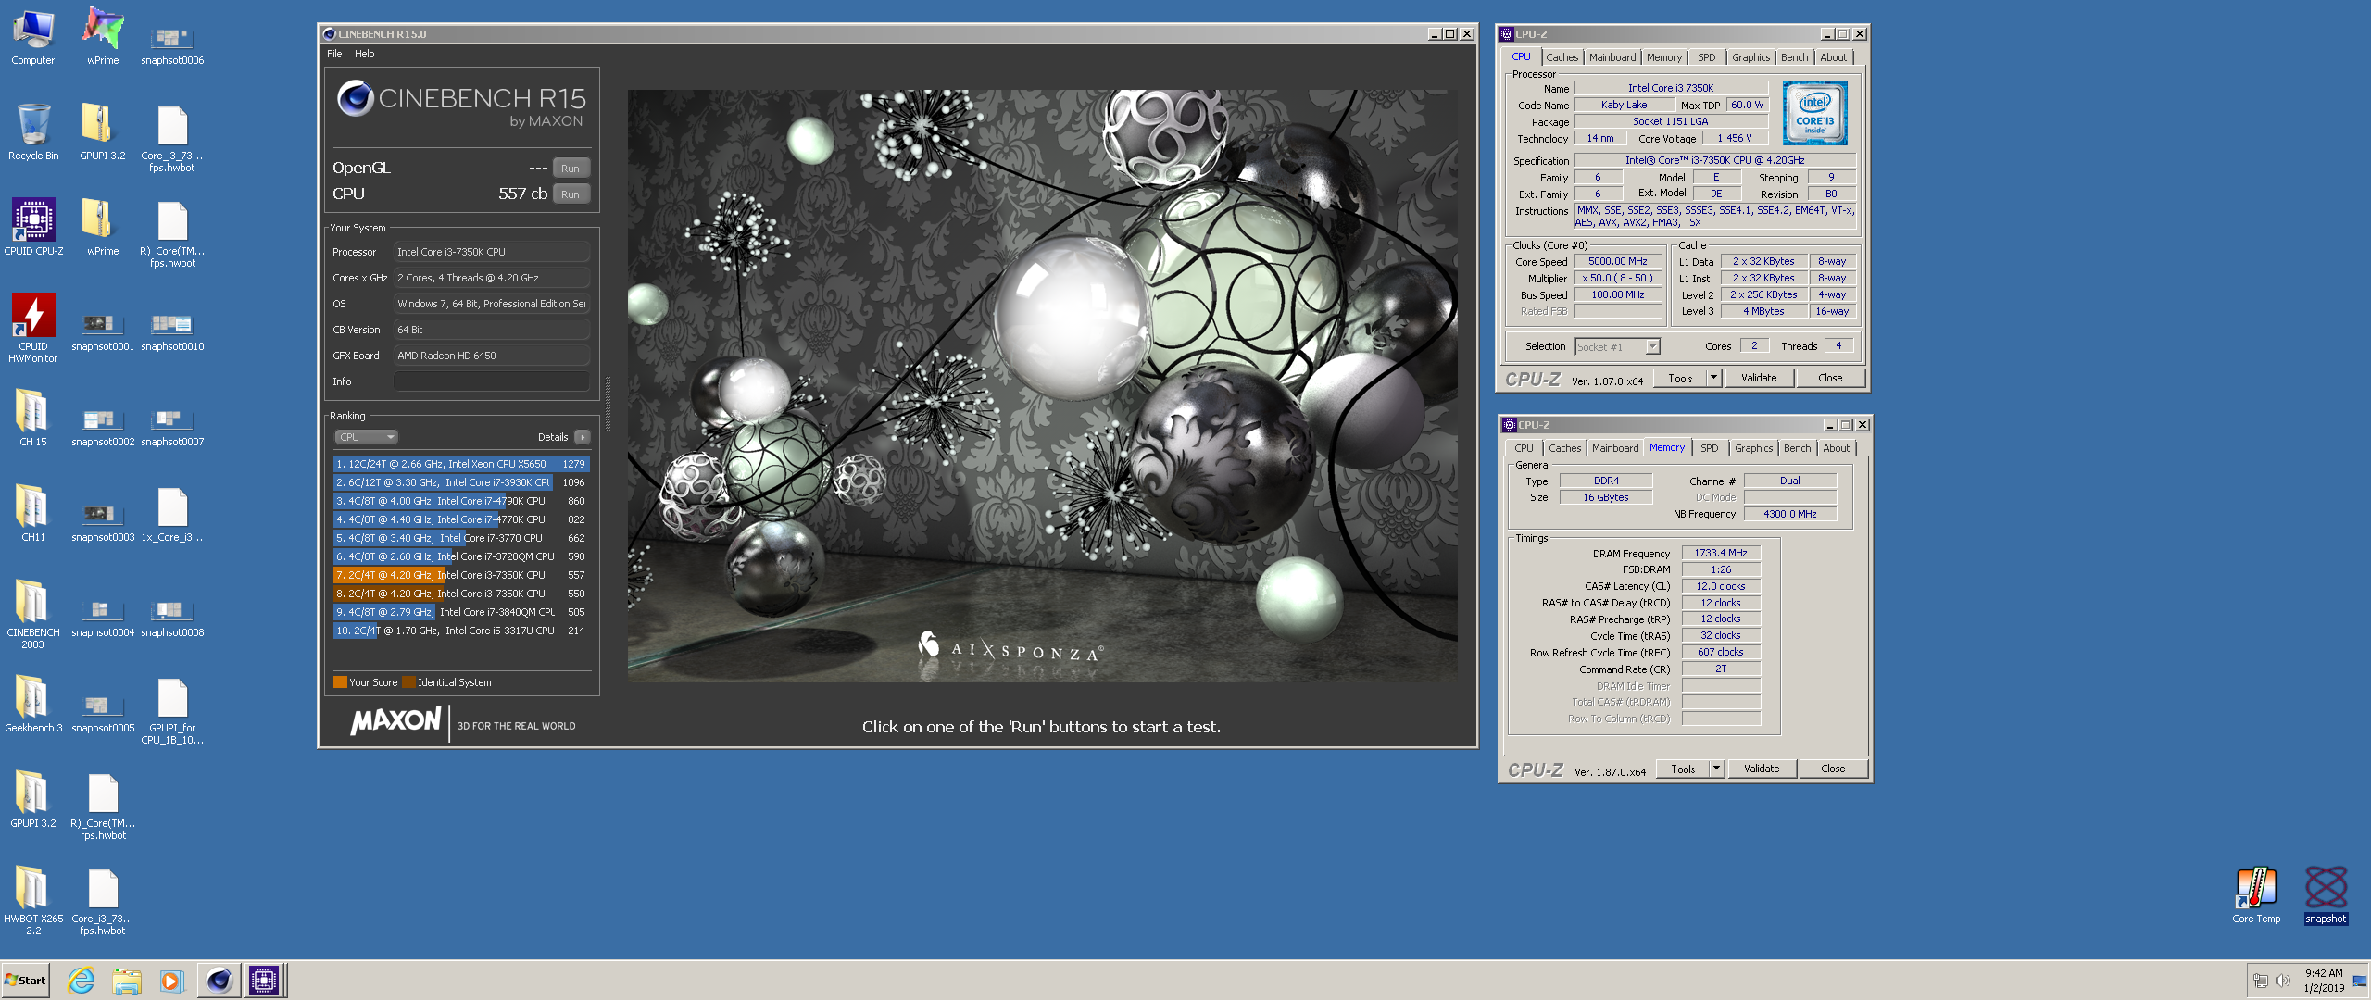Launch the CPUID CPU-Z desktop shortcut
Image resolution: width=2371 pixels, height=1000 pixels.
coord(33,228)
